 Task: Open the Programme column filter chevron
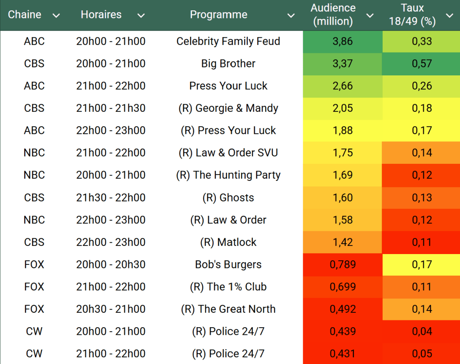[x=291, y=16]
